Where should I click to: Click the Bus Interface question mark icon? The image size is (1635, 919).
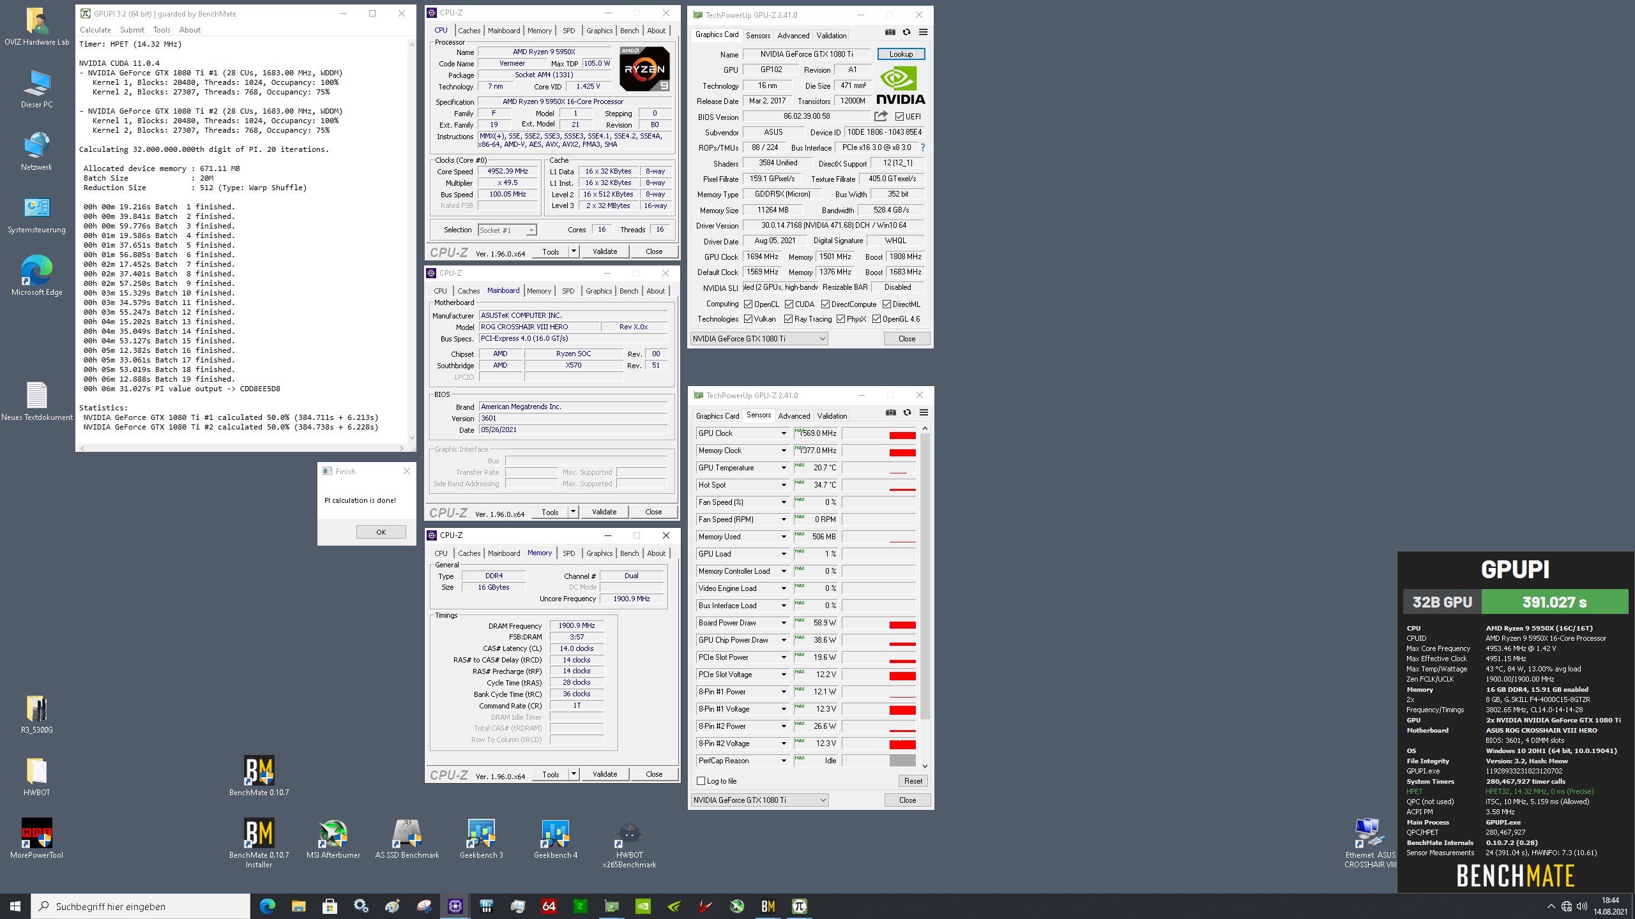click(922, 147)
